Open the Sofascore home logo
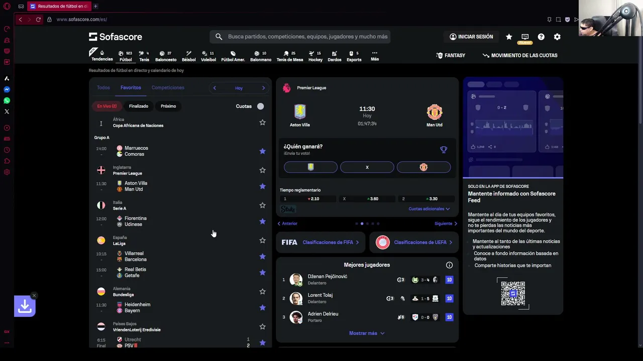The image size is (643, 361). (x=116, y=37)
